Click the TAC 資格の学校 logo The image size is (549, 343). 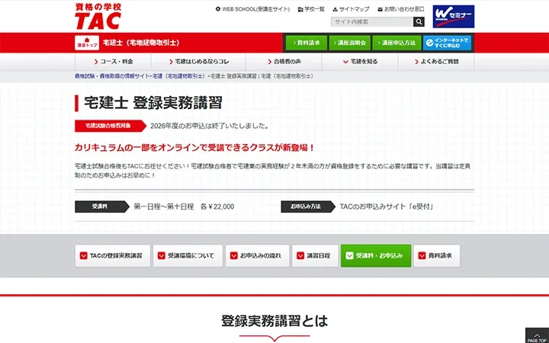(98, 16)
